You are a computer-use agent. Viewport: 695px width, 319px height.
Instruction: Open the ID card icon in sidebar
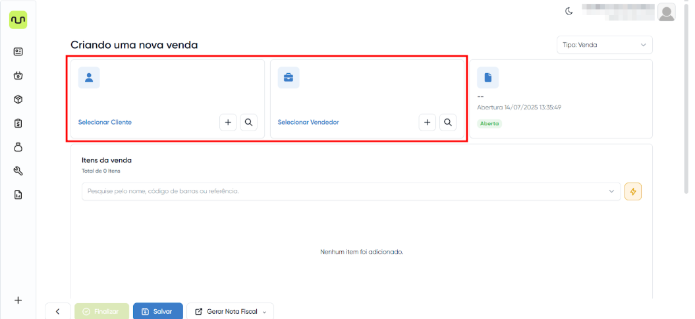point(18,51)
